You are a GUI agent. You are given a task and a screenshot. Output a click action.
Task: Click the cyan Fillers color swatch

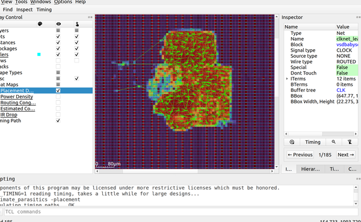[x=39, y=55]
